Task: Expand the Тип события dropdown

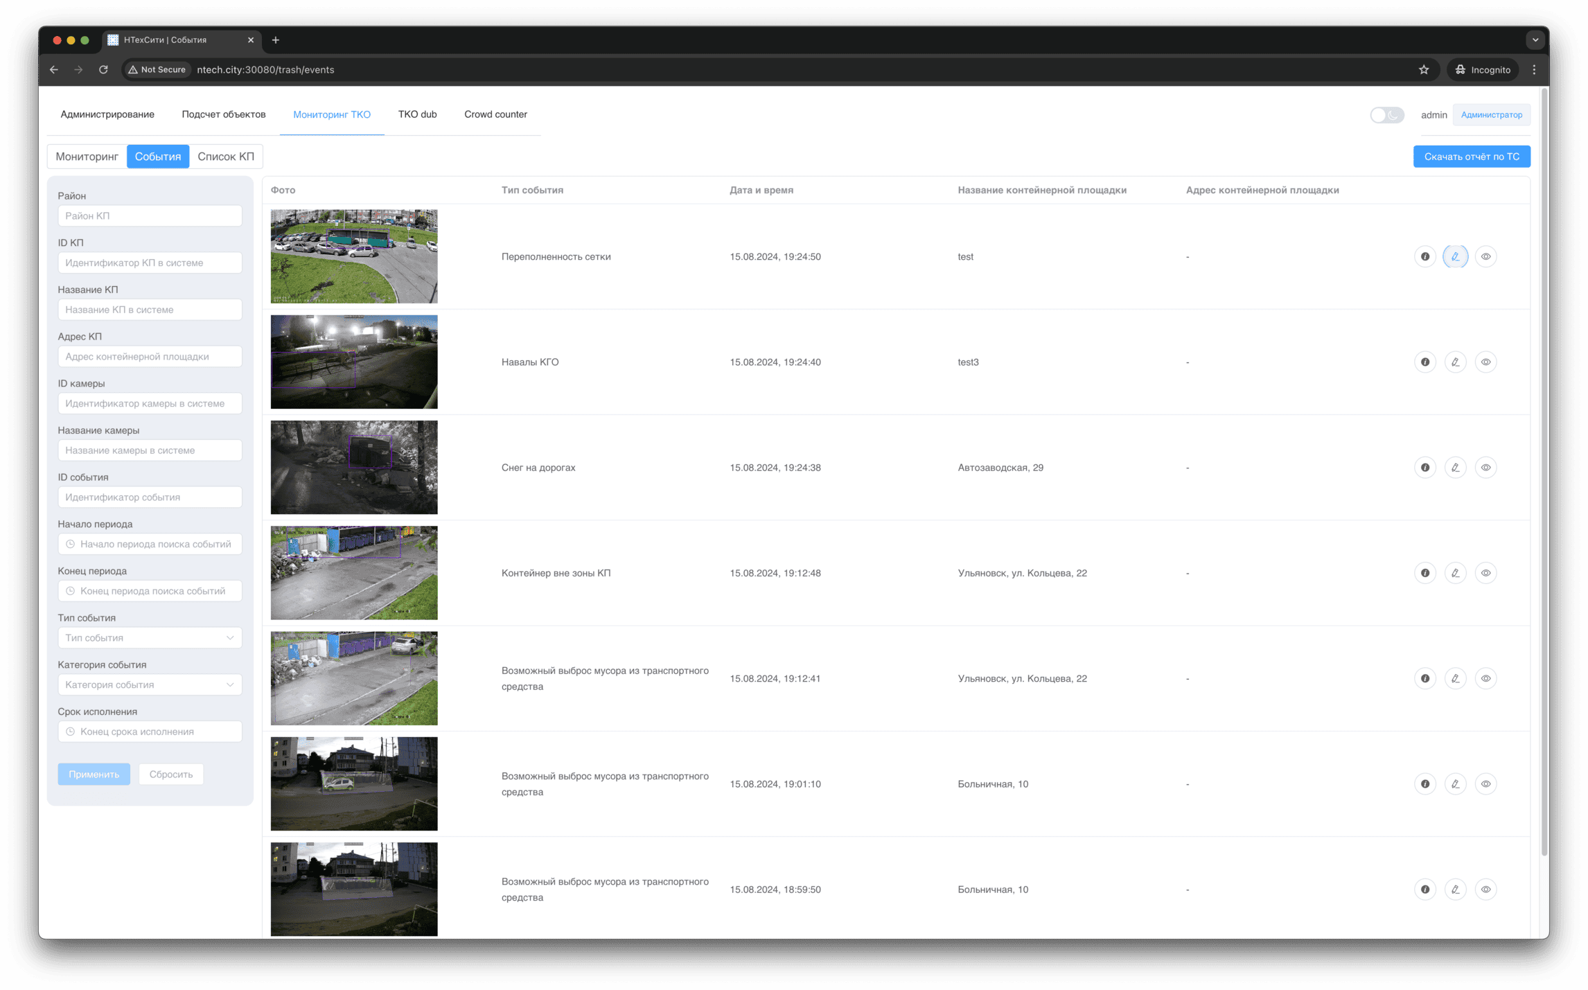Action: 150,637
